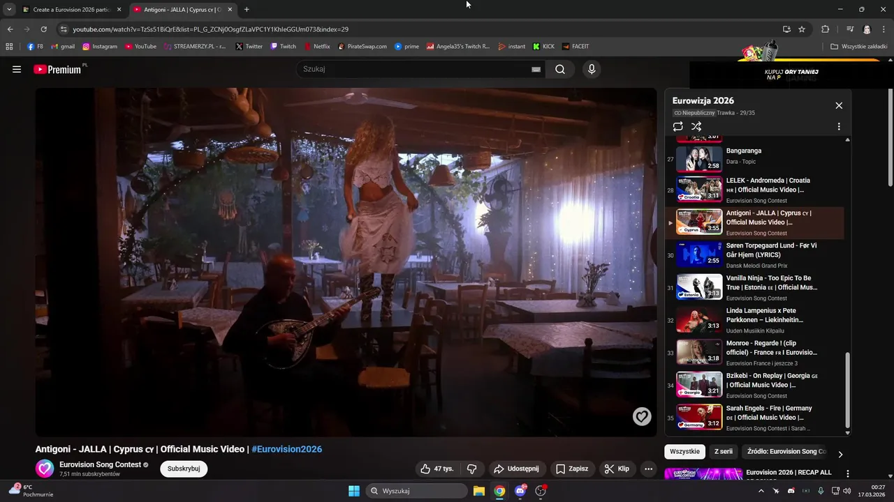Play Bzikebi - On Replay Georgia video

pyautogui.click(x=755, y=385)
